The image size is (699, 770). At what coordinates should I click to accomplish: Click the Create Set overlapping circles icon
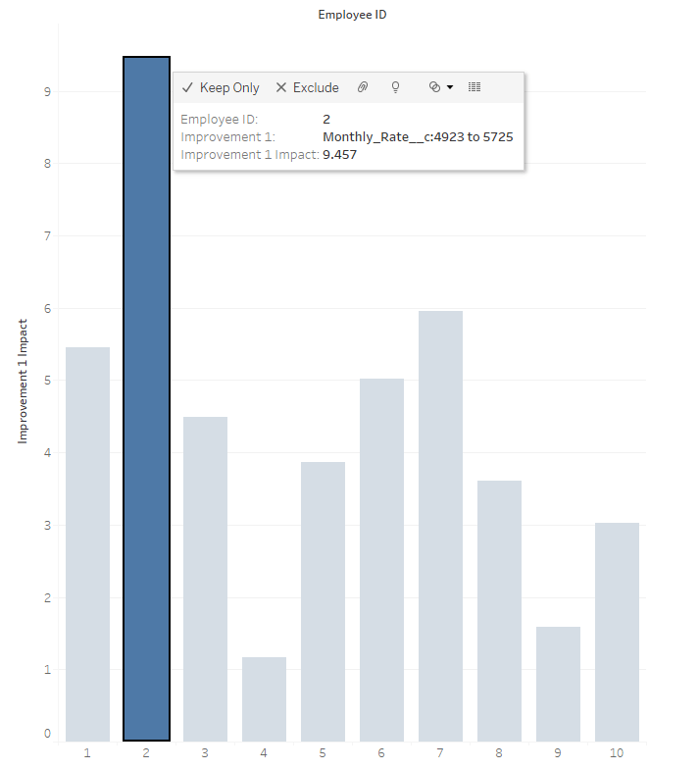tap(435, 87)
